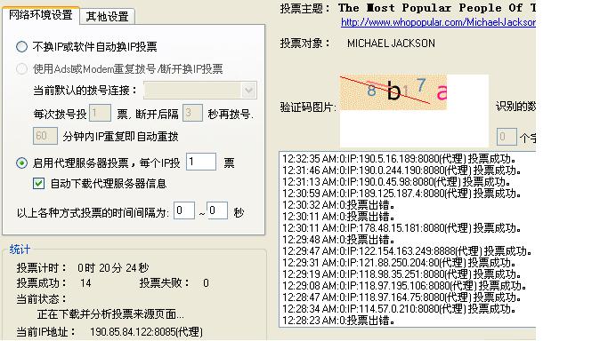Viewport: 608px width, 341px height.
Task: Select the 不换IP或软件自动换IP投票 radio option
Action: tap(21, 47)
